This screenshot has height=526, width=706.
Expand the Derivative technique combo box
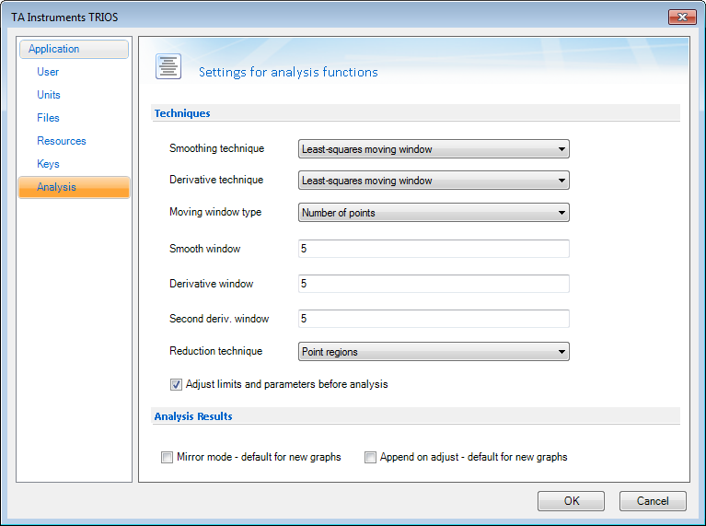[434, 181]
